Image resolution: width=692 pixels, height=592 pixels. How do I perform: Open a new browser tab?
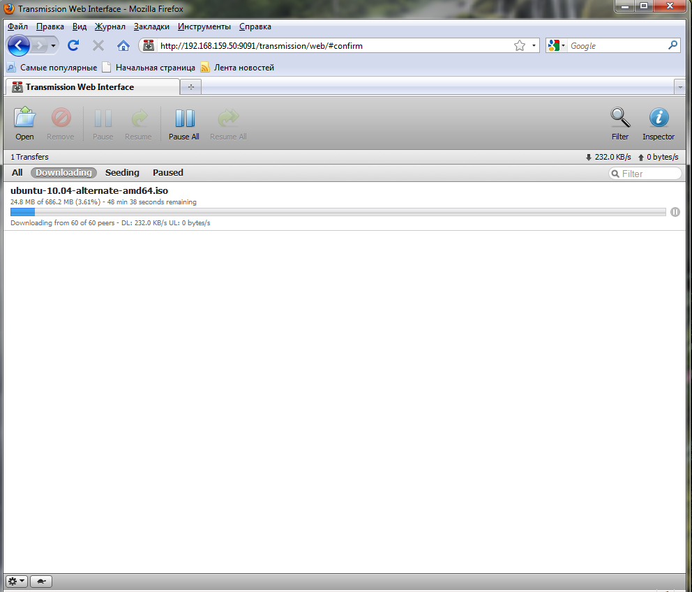191,87
